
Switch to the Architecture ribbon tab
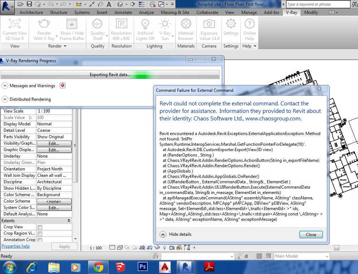(31, 12)
